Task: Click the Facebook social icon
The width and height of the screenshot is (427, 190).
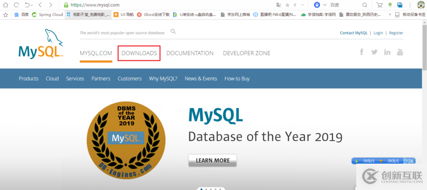Action: (x=362, y=52)
